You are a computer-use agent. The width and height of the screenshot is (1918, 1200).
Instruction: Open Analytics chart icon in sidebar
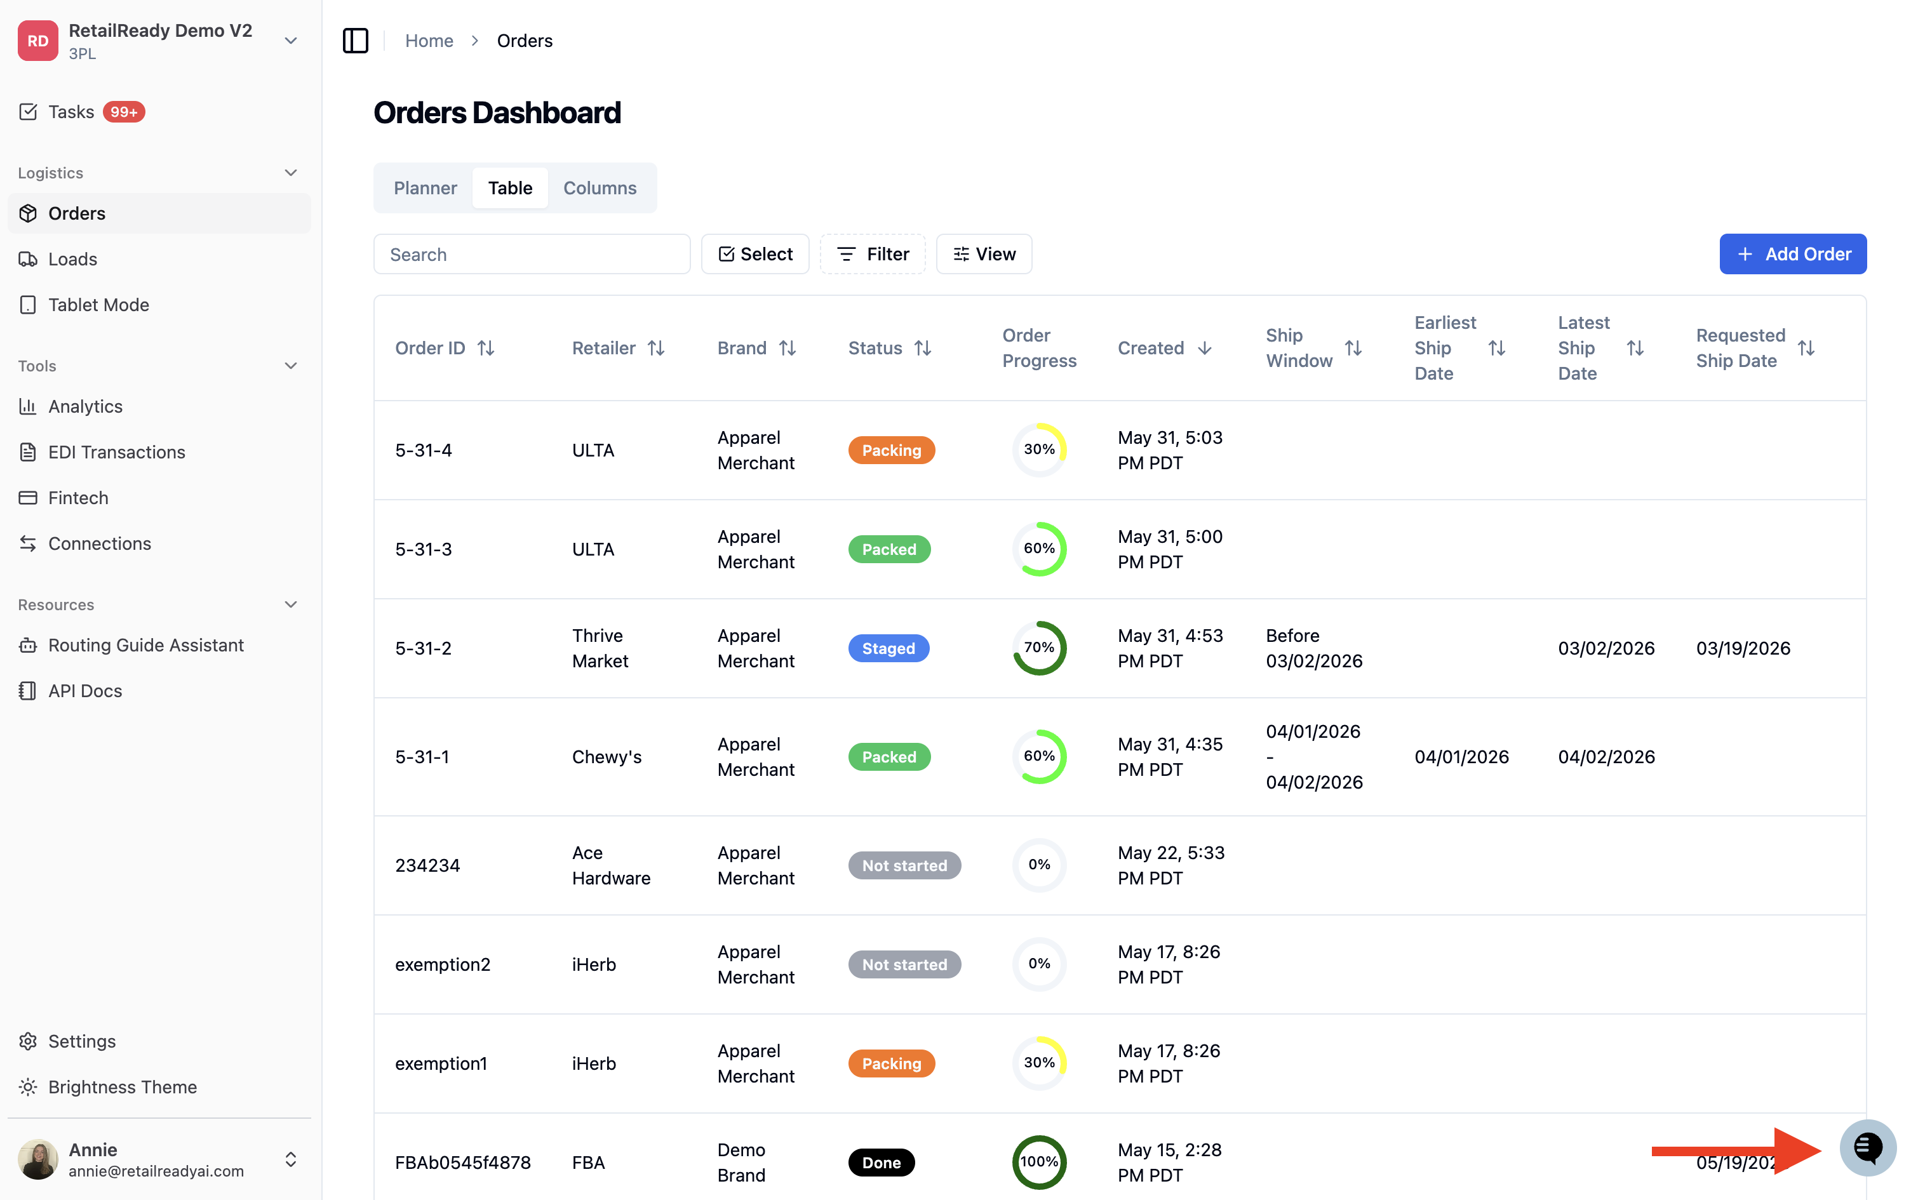(x=28, y=406)
